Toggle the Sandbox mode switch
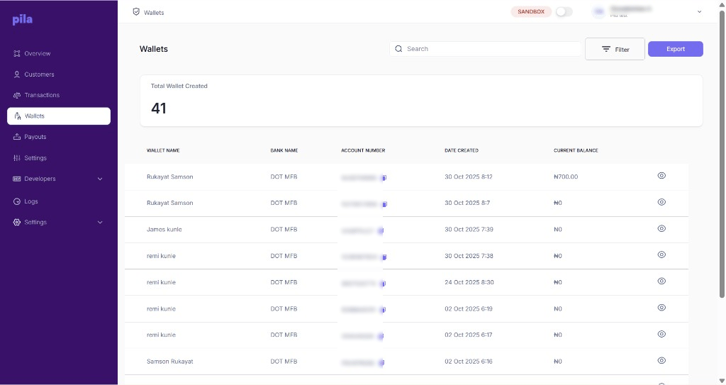This screenshot has height=385, width=726. [x=564, y=11]
